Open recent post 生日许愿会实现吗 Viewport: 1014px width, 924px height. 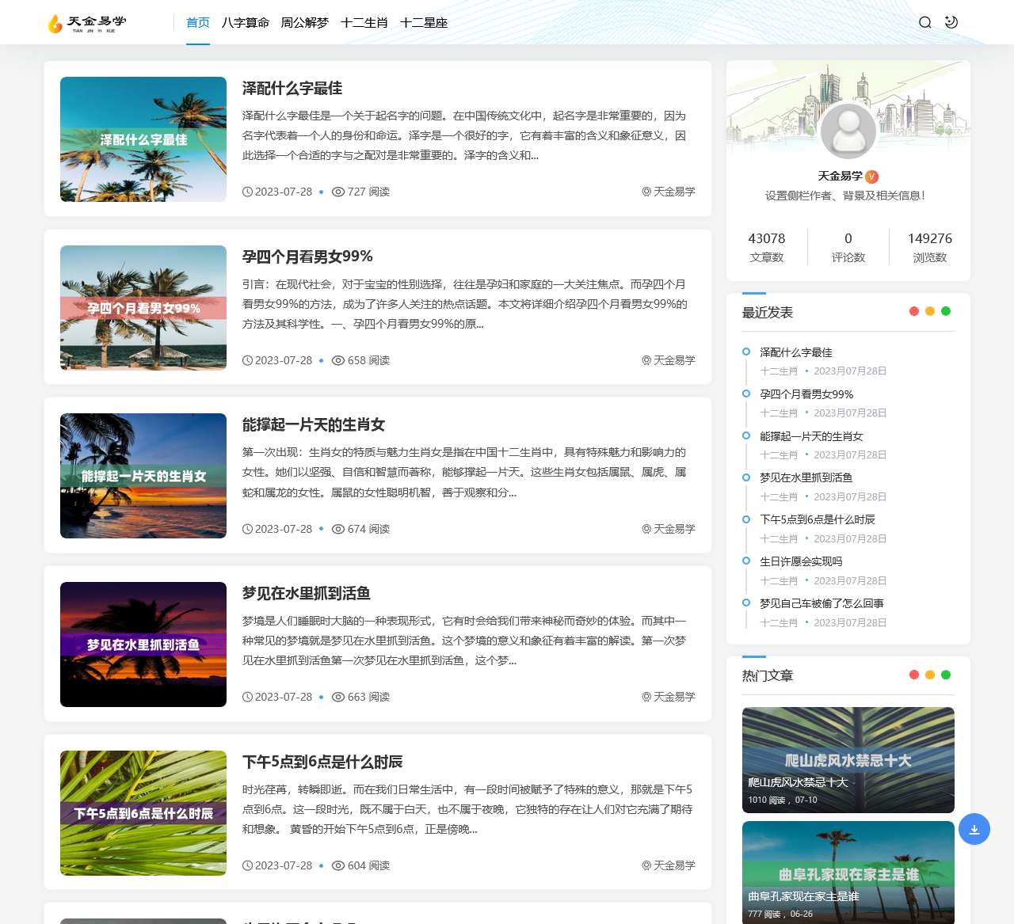(x=801, y=561)
